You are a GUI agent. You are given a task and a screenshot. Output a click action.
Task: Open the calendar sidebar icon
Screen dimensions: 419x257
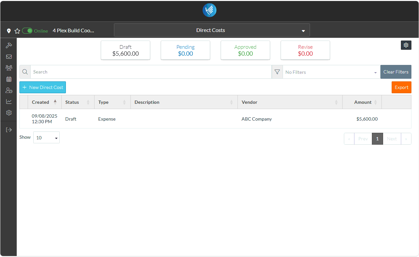pos(9,79)
